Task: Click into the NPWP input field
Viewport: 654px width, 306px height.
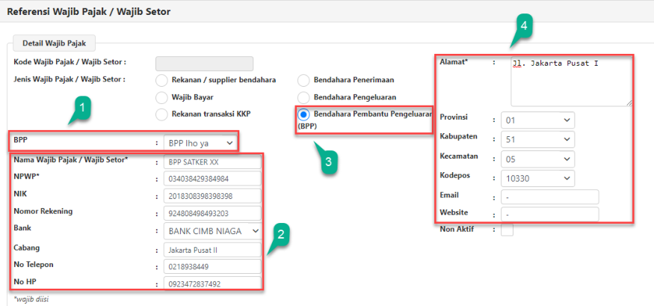Action: pos(212,178)
